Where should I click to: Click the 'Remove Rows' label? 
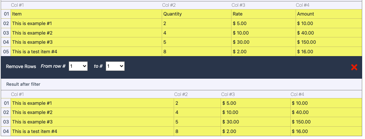(x=21, y=66)
